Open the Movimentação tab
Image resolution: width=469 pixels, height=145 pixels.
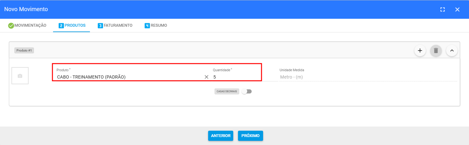click(27, 25)
